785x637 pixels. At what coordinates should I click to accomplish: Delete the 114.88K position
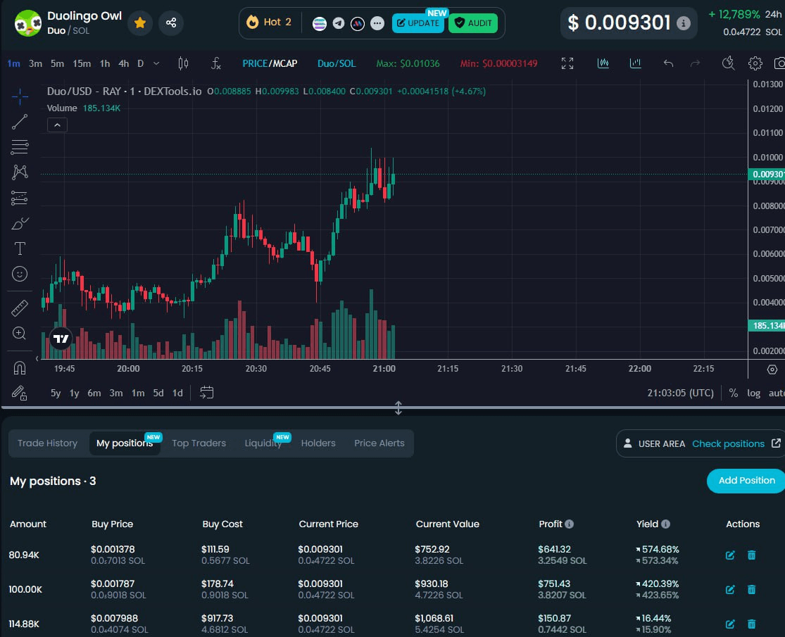751,624
